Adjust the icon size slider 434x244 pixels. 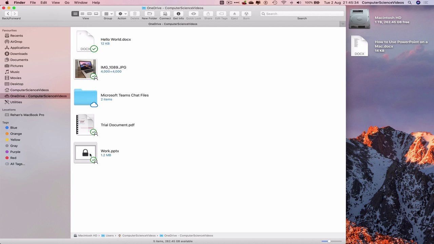tap(329, 241)
